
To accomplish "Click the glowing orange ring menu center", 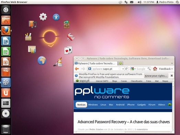I will tap(50, 37).
